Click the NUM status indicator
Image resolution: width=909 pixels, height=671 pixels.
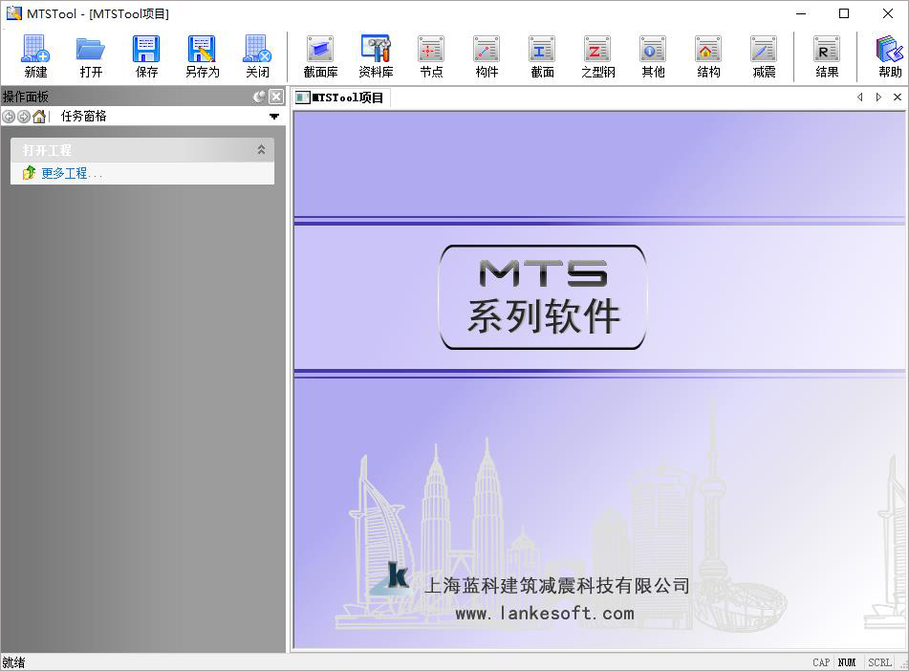847,662
